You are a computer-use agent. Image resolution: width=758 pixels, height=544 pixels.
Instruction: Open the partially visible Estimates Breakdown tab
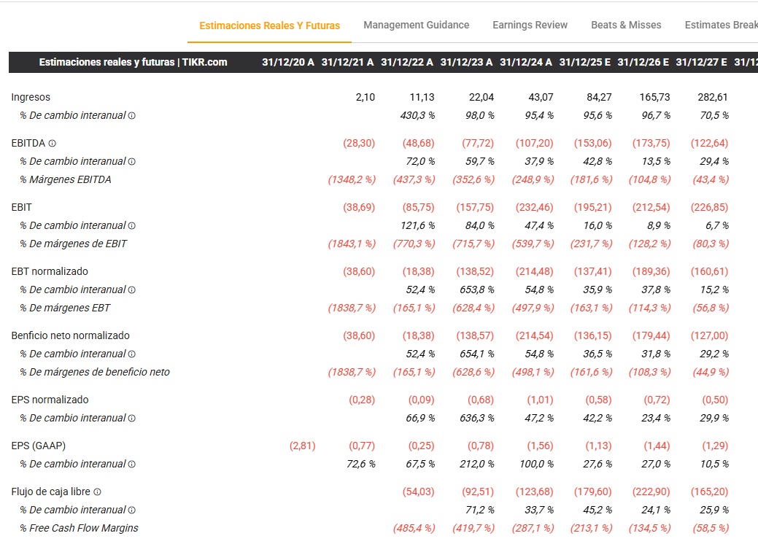(720, 25)
